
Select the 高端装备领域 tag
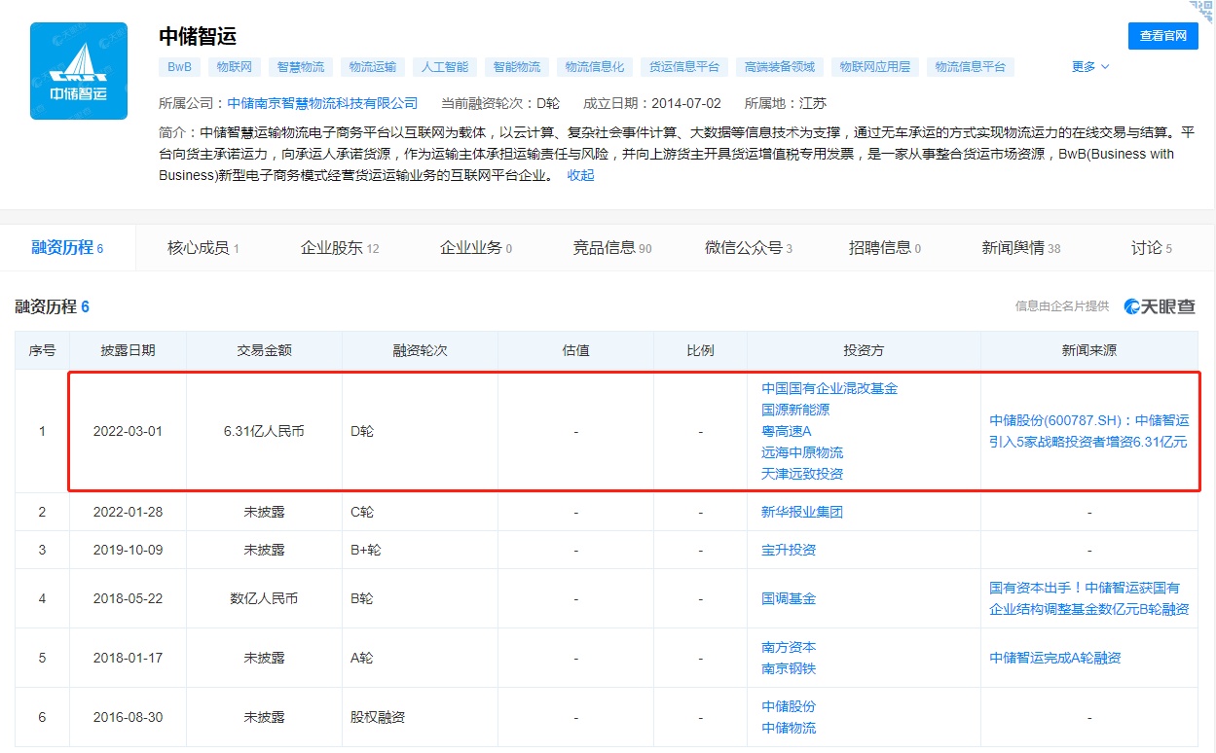780,67
